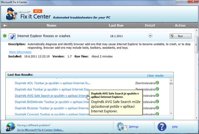199x134 pixels.
Task: Click the blue question mark Help icon
Action: [162, 127]
